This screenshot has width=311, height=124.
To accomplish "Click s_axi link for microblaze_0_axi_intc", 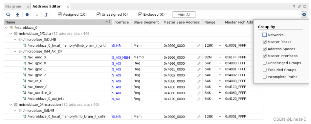I will tap(116, 99).
